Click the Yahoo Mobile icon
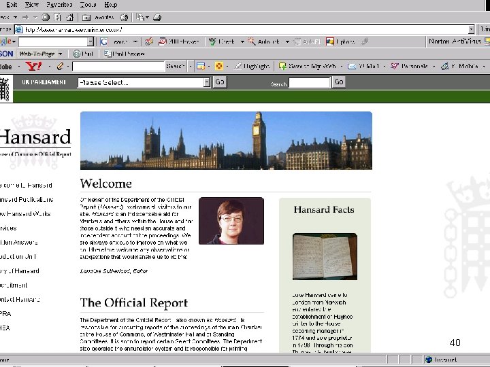 (x=444, y=66)
